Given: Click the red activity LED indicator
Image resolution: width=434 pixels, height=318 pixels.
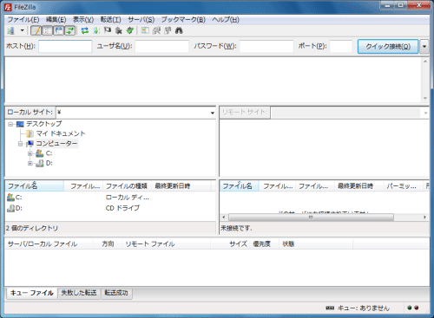Looking at the screenshot, I should pos(416,308).
